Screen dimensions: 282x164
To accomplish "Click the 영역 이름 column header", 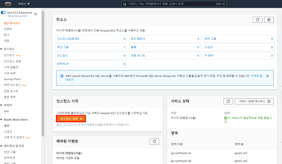I will [x=177, y=144].
